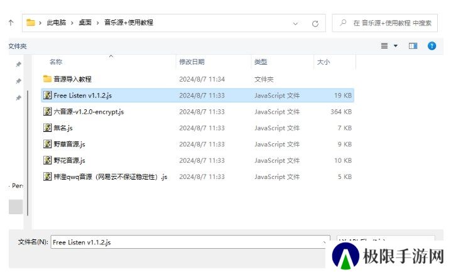Screen dimensions: 451x272
Task: Expand the chevron before 此电脑
Action: [40, 23]
